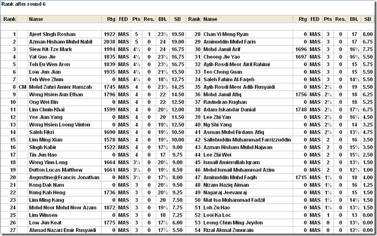Click the left FED column header
The height and width of the screenshot is (236, 377).
(124, 19)
